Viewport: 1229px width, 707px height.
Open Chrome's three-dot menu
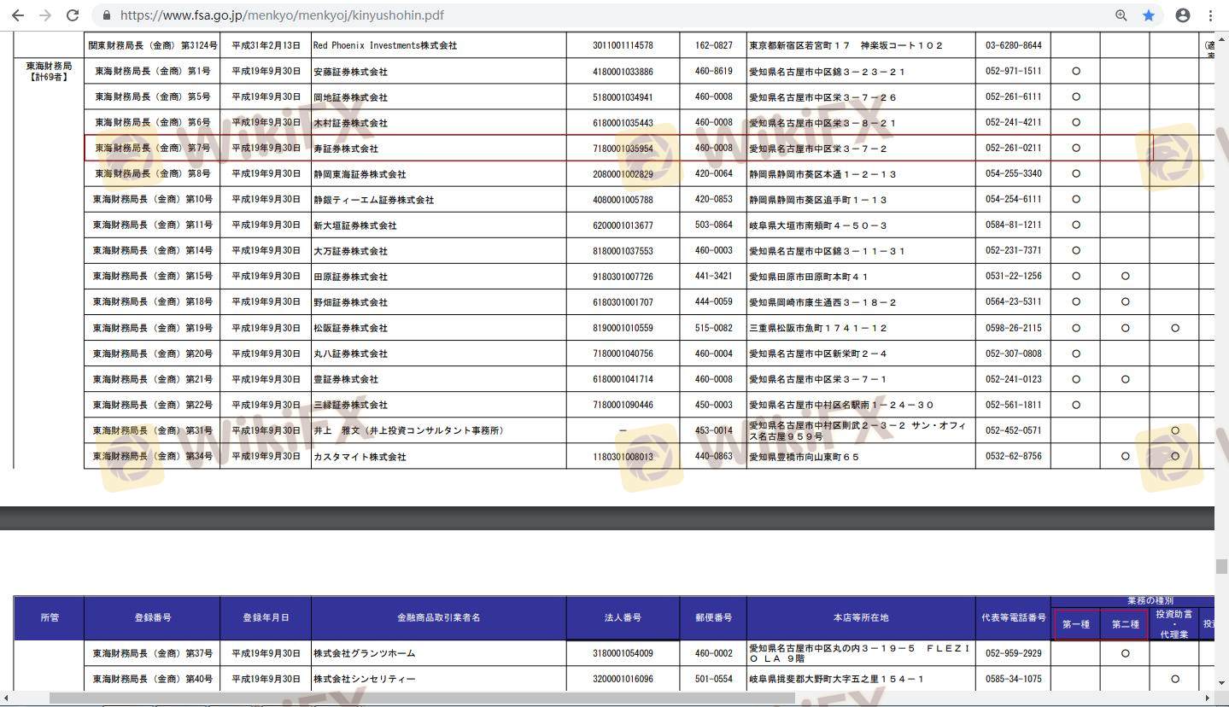tap(1210, 15)
